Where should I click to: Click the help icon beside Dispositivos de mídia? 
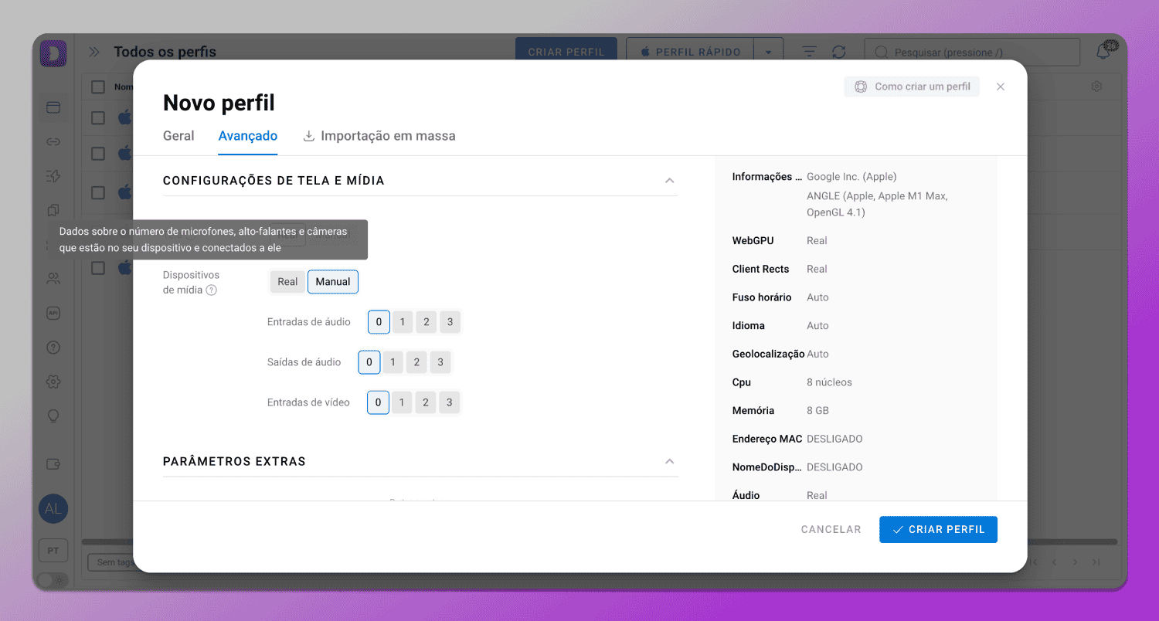(x=211, y=290)
